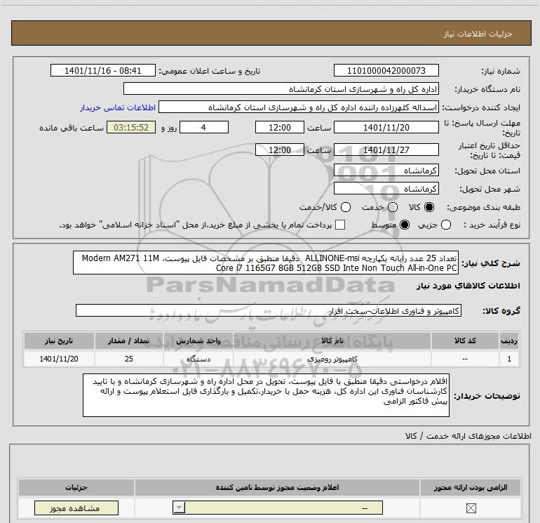Click the remaining days field showing 4
The height and width of the screenshot is (523, 540).
click(x=204, y=127)
